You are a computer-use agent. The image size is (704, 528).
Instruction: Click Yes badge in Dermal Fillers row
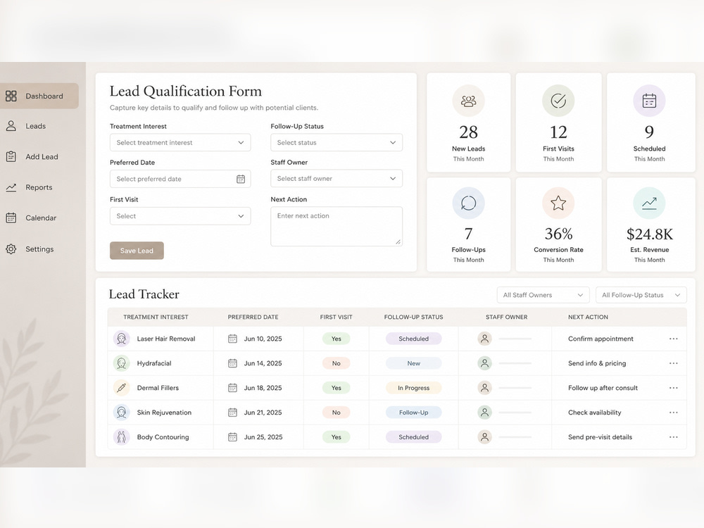(x=337, y=387)
